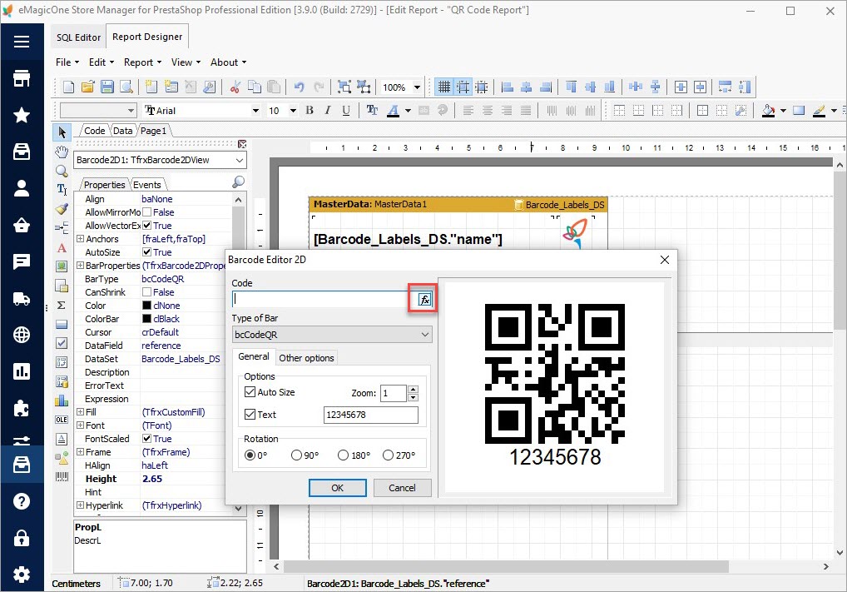Click the undo arrow icon

(x=299, y=87)
